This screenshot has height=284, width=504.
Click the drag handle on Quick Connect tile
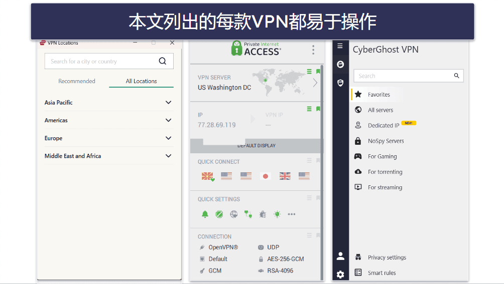(x=309, y=160)
